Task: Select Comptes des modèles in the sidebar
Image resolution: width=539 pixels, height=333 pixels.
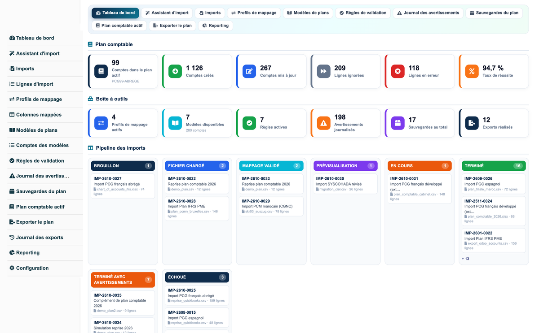Action: [x=44, y=145]
